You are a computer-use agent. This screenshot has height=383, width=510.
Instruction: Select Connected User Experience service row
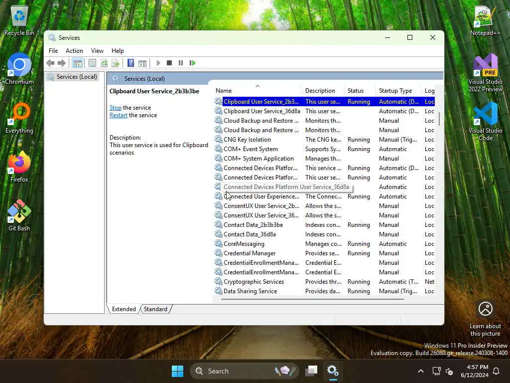(325, 196)
